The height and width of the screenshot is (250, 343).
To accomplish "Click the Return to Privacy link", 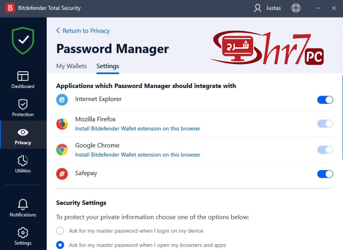I will click(x=86, y=31).
